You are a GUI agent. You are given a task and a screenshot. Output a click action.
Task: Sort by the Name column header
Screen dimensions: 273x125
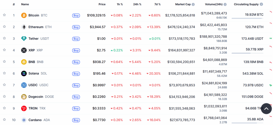[x=25, y=4]
